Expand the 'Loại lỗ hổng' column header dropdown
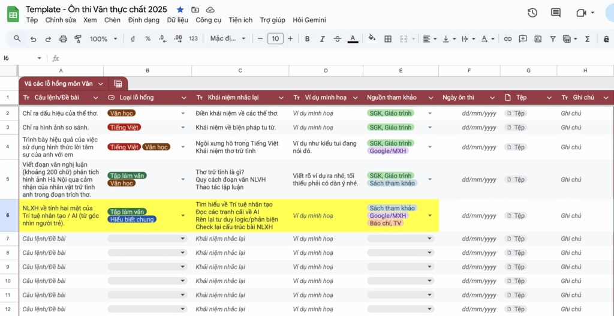 (x=184, y=98)
